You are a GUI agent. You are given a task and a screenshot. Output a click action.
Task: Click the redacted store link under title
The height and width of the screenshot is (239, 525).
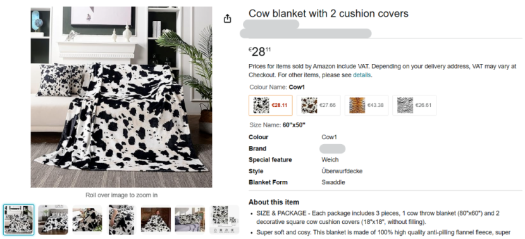[x=271, y=24]
